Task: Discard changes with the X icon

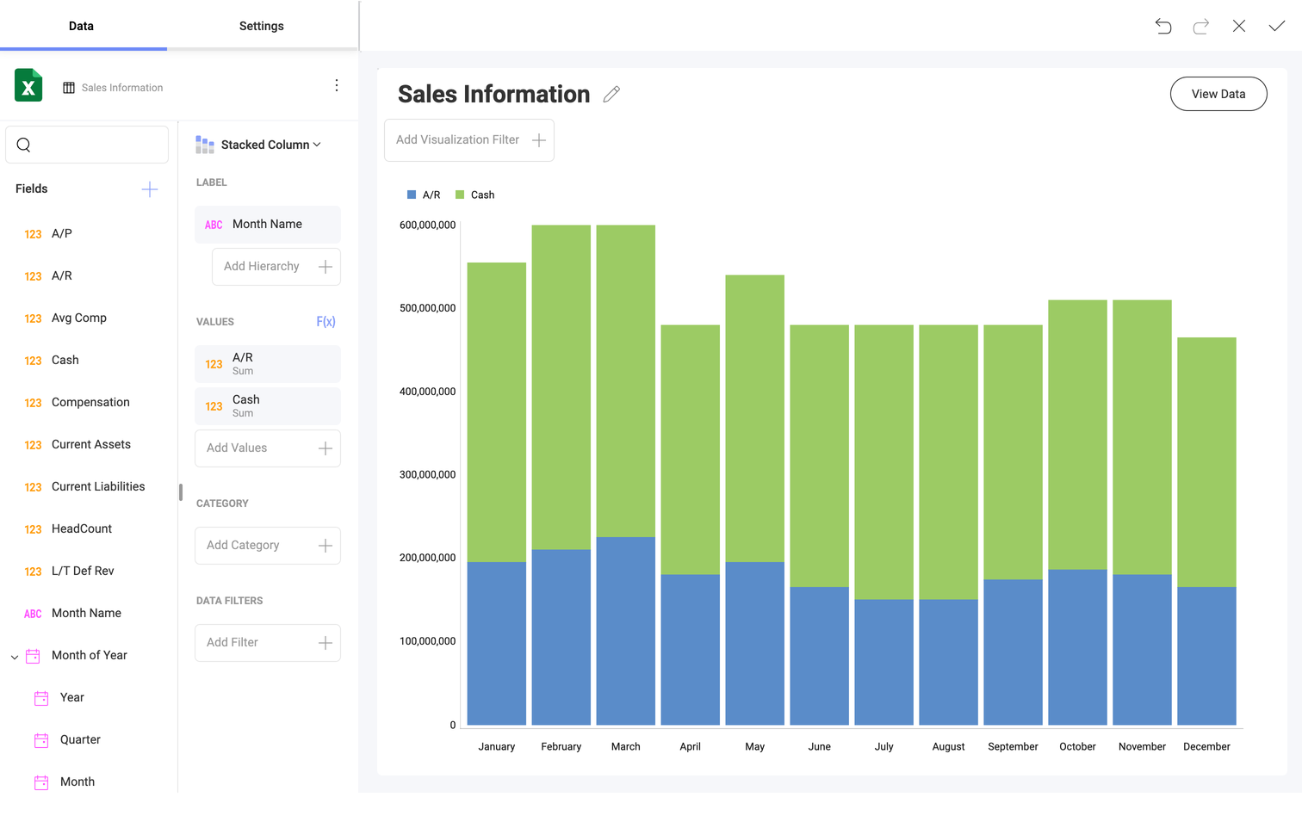Action: (x=1239, y=26)
